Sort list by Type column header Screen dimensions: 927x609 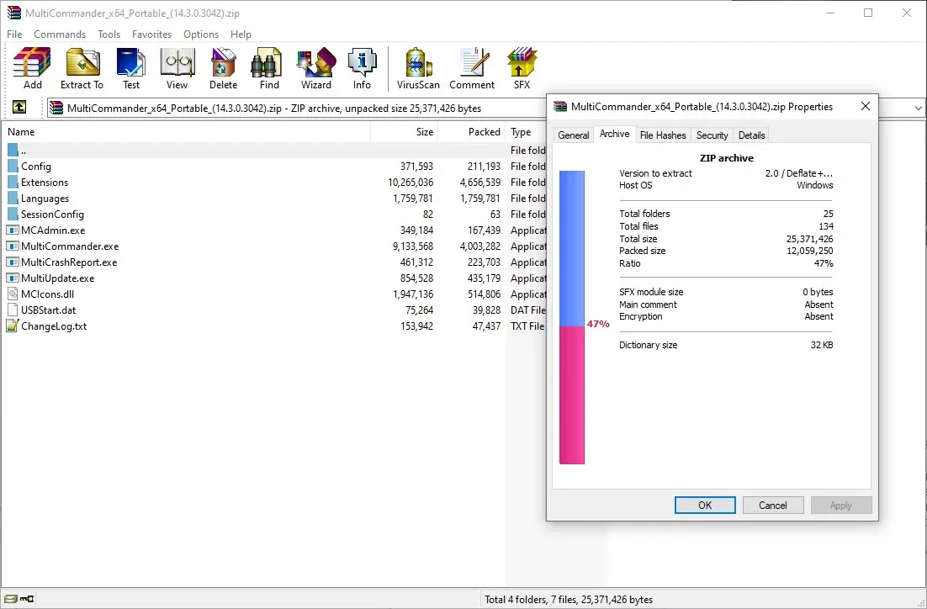[526, 132]
